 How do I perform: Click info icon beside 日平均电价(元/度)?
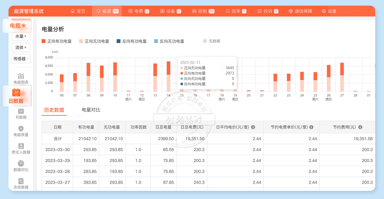(x=253, y=127)
